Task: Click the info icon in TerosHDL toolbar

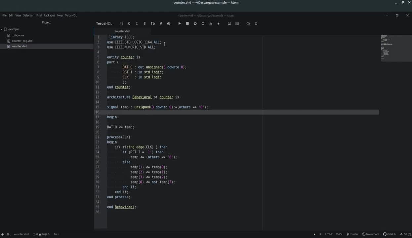Action: click(x=248, y=23)
